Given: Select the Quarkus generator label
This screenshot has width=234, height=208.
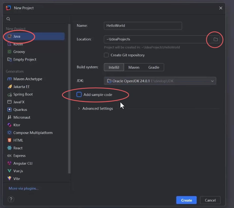Looking at the screenshot, I should point(20,110).
